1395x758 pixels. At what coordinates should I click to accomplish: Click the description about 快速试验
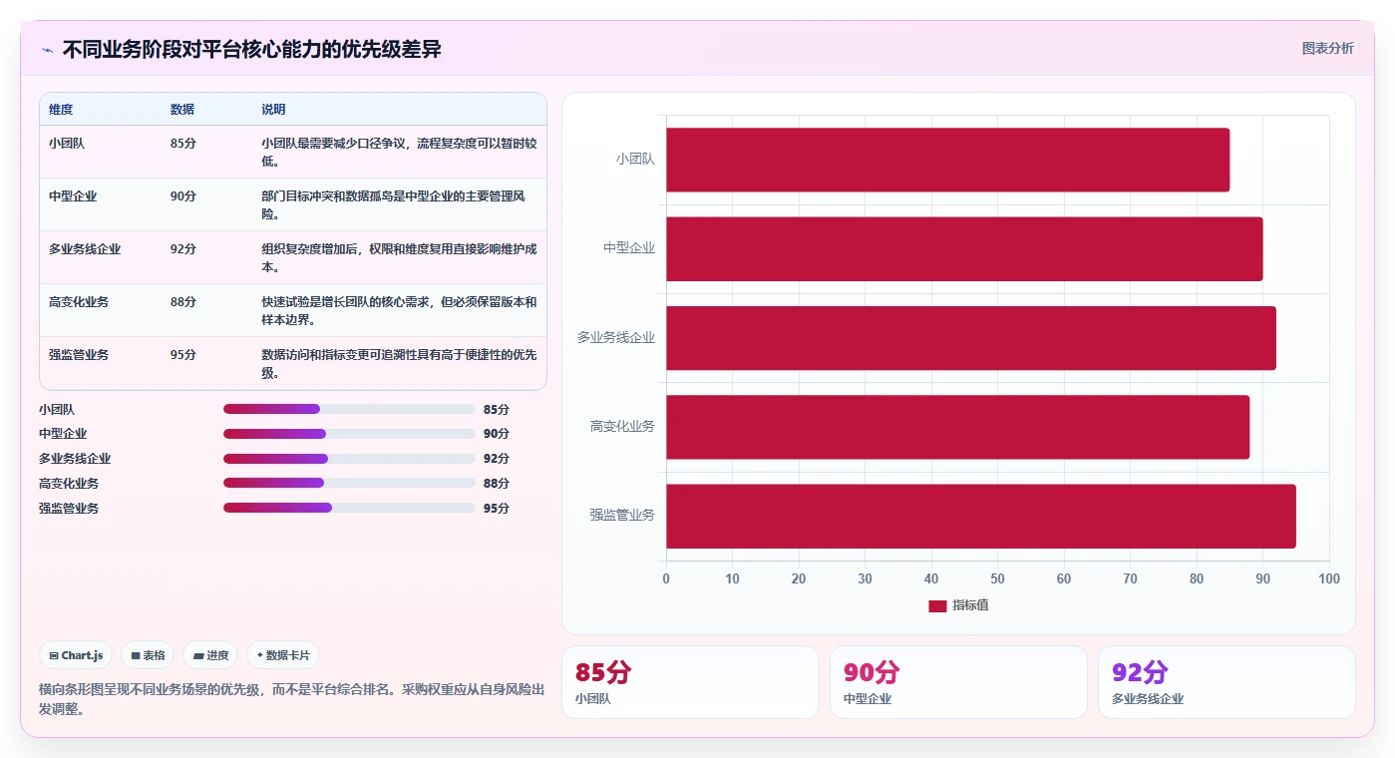(399, 311)
